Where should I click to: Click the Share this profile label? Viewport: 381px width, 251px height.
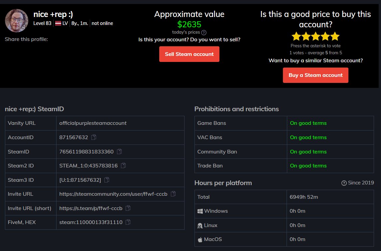coord(26,39)
